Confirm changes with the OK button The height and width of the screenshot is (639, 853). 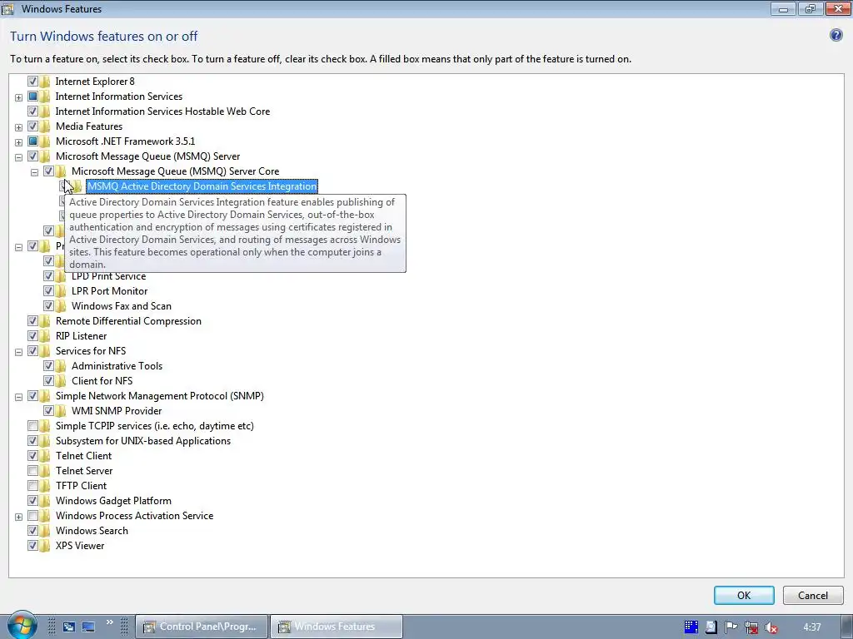744,595
